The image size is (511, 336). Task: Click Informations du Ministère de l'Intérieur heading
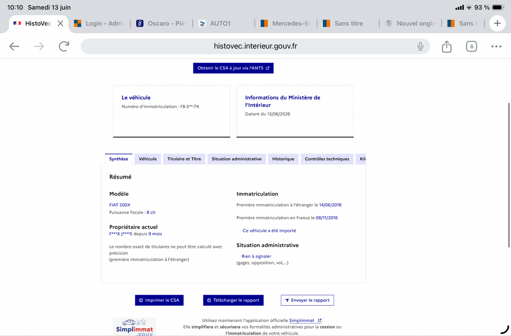(x=283, y=101)
